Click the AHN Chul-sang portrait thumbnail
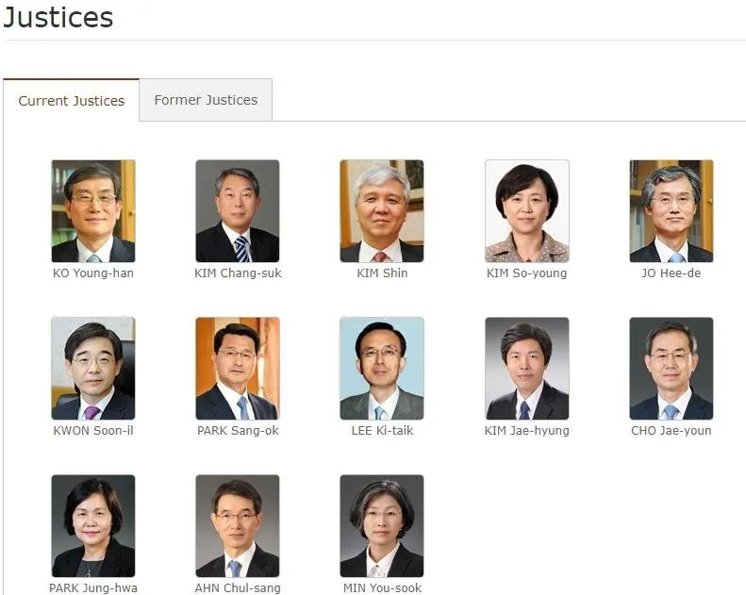746x595 pixels. (238, 525)
